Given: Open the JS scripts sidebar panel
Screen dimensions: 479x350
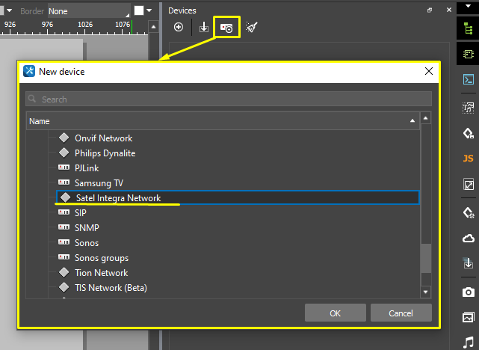Looking at the screenshot, I should 469,159.
